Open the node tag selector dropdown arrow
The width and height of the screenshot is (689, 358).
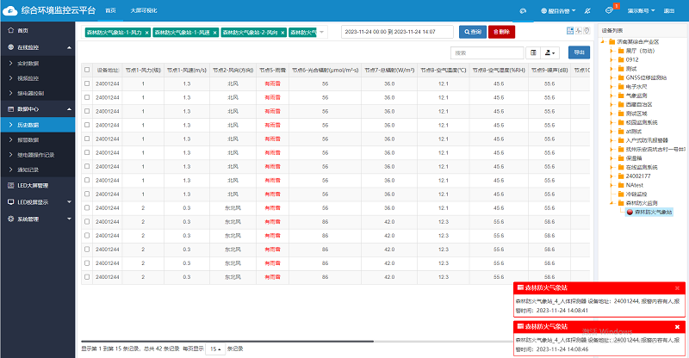[321, 32]
